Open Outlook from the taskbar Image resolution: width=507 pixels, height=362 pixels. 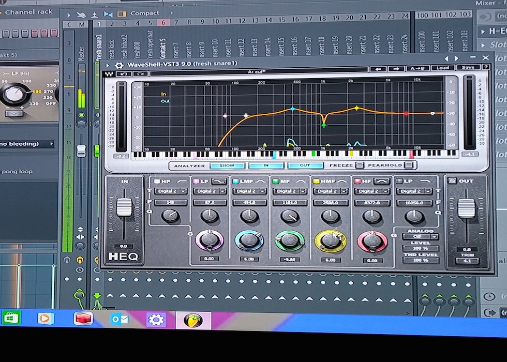click(120, 320)
